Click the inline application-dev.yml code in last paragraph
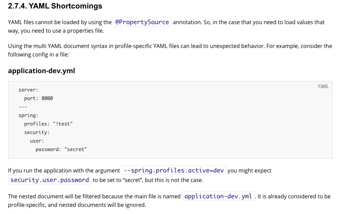Image resolution: width=347 pixels, height=214 pixels. click(218, 196)
